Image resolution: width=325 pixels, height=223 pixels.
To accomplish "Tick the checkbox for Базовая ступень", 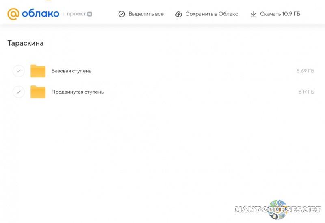I will (19, 71).
